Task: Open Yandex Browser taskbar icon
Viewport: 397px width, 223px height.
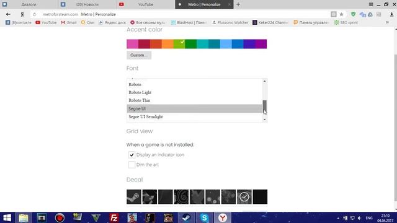Action: (223, 217)
